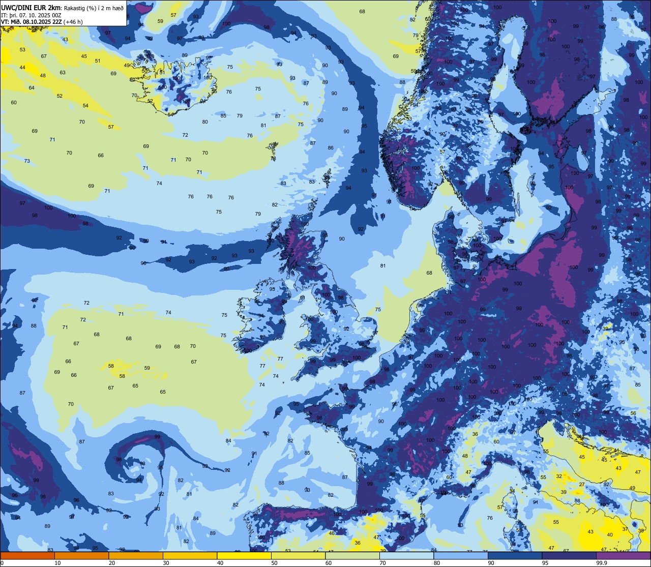
Task: Click the '44' humidity value on the map
Action: pyautogui.click(x=22, y=67)
